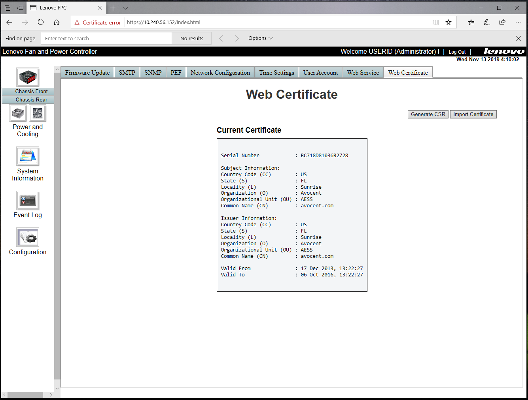The width and height of the screenshot is (528, 400).
Task: Click the Generate CSR button
Action: pos(428,115)
